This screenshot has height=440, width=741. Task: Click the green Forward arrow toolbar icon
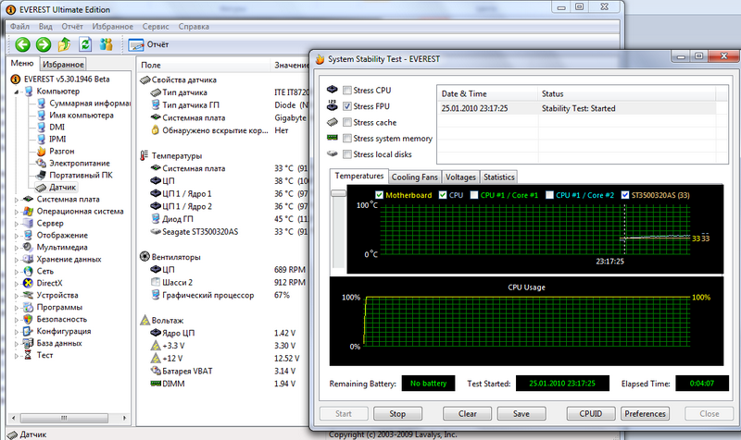42,44
